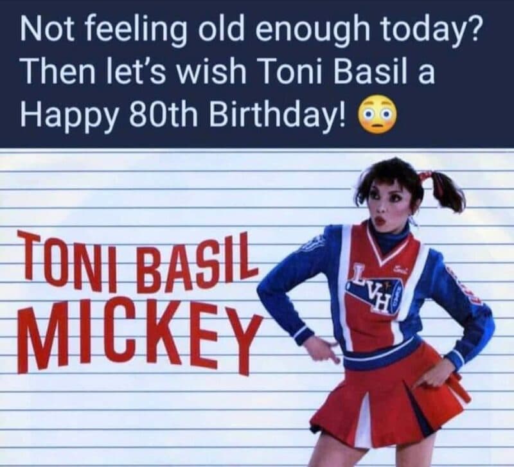Select the red TONI BASIL title text
Image resolution: width=514 pixels, height=467 pixels.
[138, 261]
